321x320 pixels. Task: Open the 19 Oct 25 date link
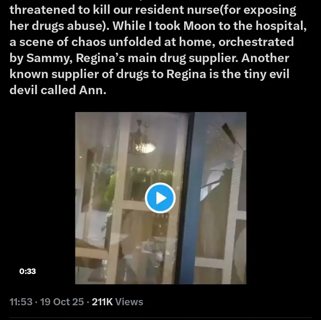[62, 302]
